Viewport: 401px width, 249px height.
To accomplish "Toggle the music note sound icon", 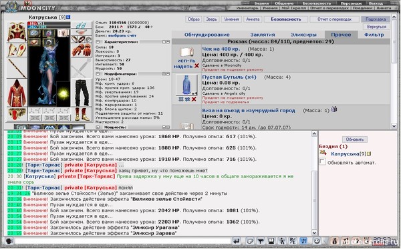I will click(303, 241).
